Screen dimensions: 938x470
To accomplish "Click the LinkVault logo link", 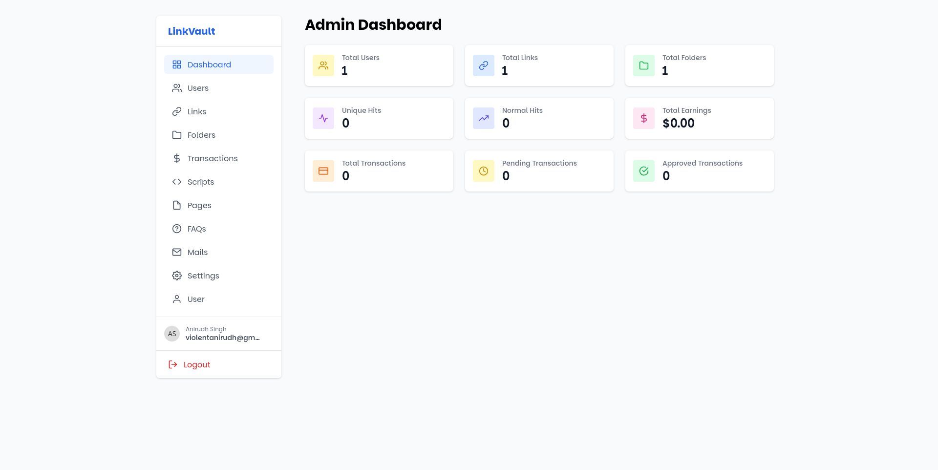I will [192, 31].
